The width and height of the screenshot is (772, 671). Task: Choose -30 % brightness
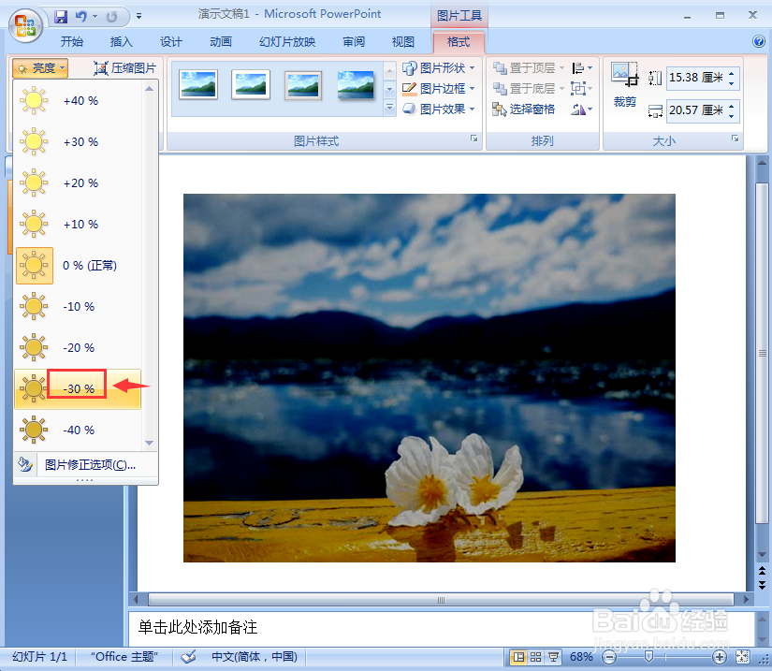click(79, 389)
